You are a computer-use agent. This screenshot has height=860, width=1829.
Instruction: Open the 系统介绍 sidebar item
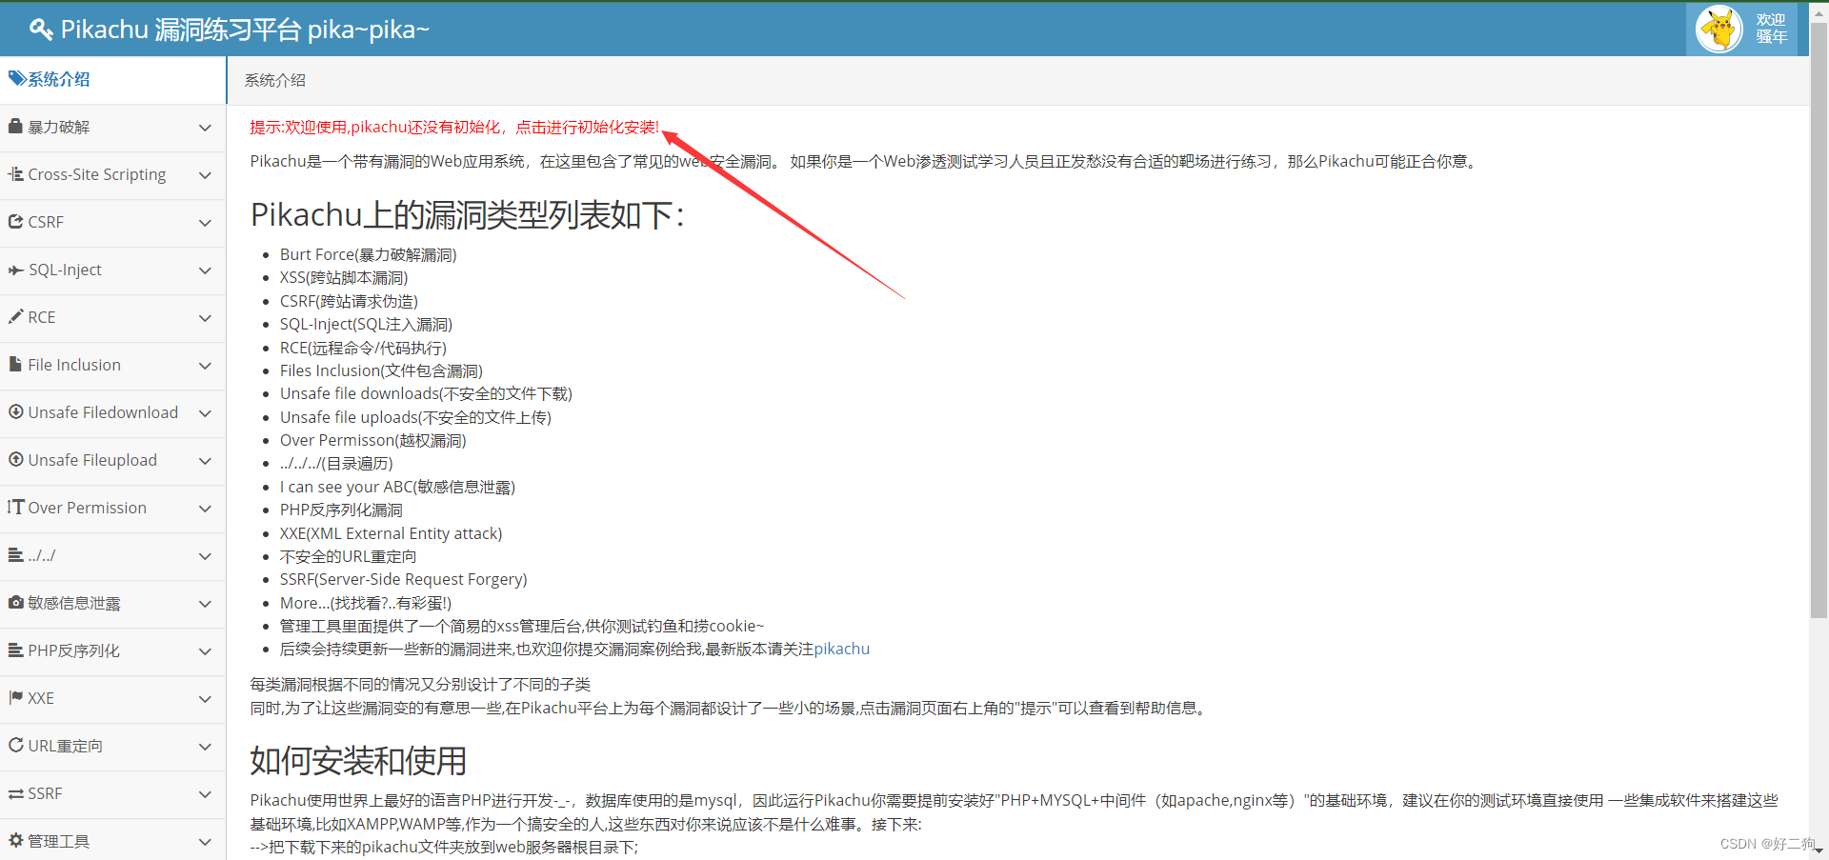[112, 79]
